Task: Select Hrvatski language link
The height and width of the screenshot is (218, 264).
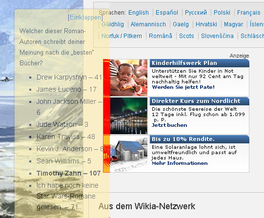Action: pyautogui.click(x=206, y=24)
